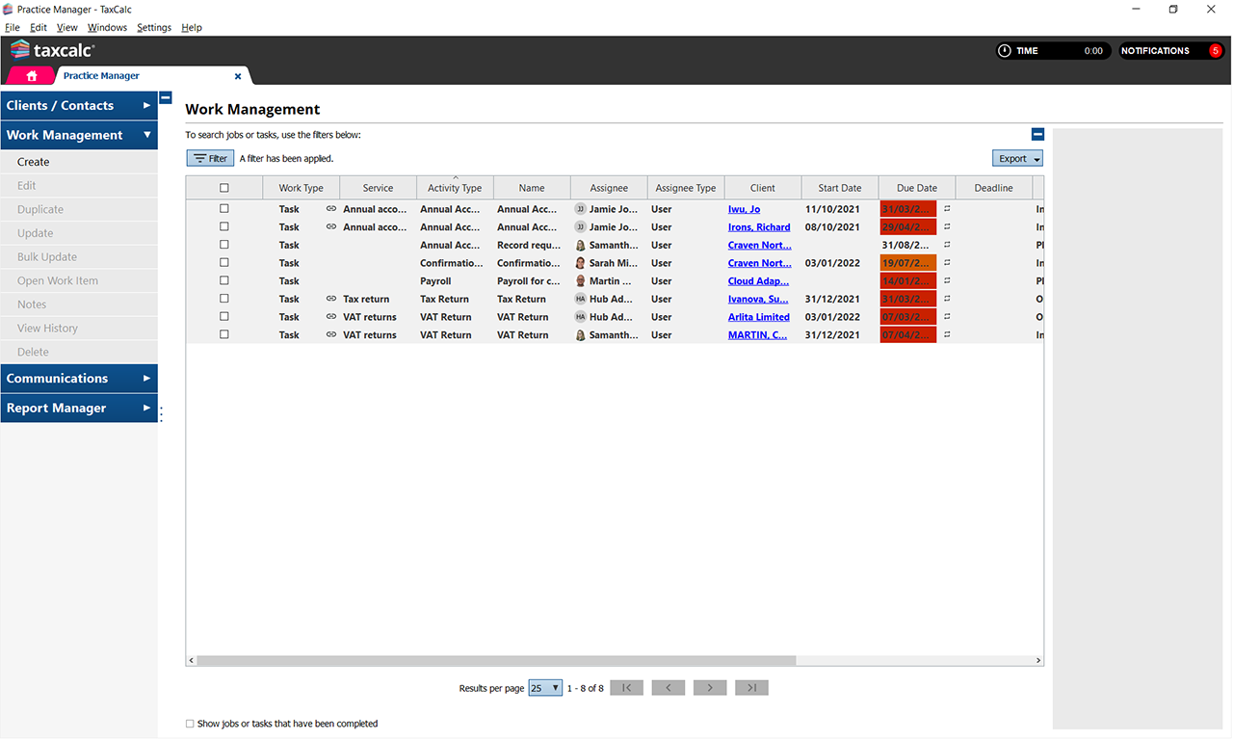The width and height of the screenshot is (1233, 740).
Task: Collapse the filter section minus icon
Action: pos(1037,135)
